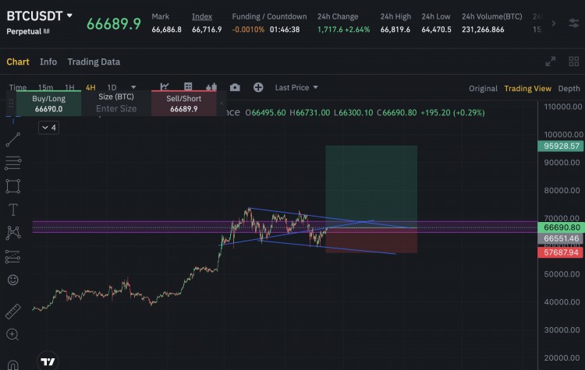
Task: Activate the zoom-in tool
Action: point(12,334)
